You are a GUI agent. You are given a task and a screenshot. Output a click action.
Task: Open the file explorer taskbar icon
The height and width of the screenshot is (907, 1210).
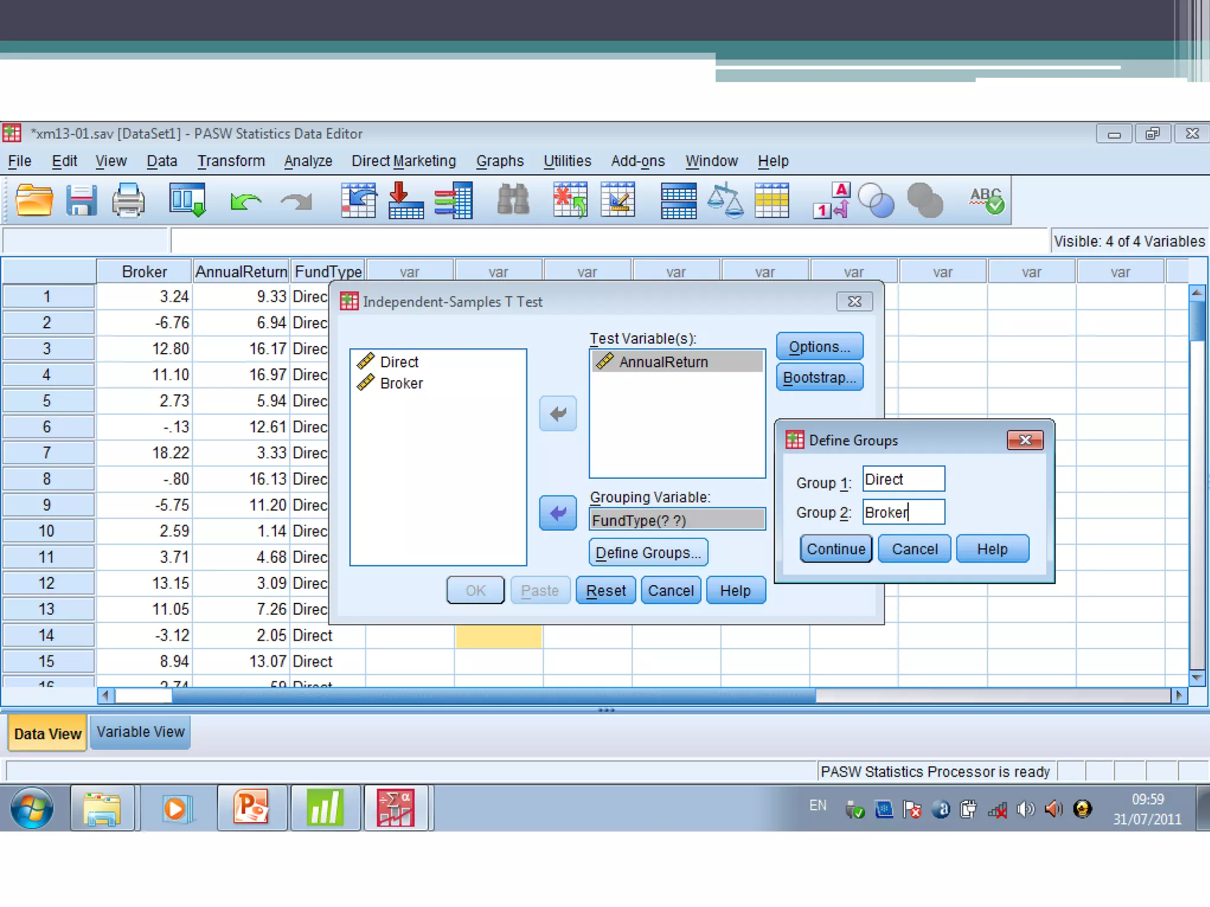(x=102, y=807)
